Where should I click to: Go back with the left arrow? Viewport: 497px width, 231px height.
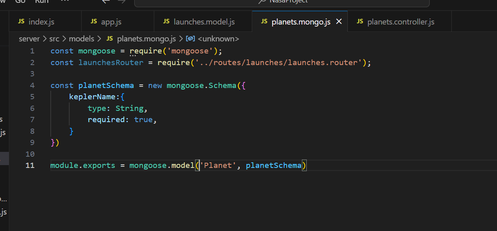click(x=106, y=1)
